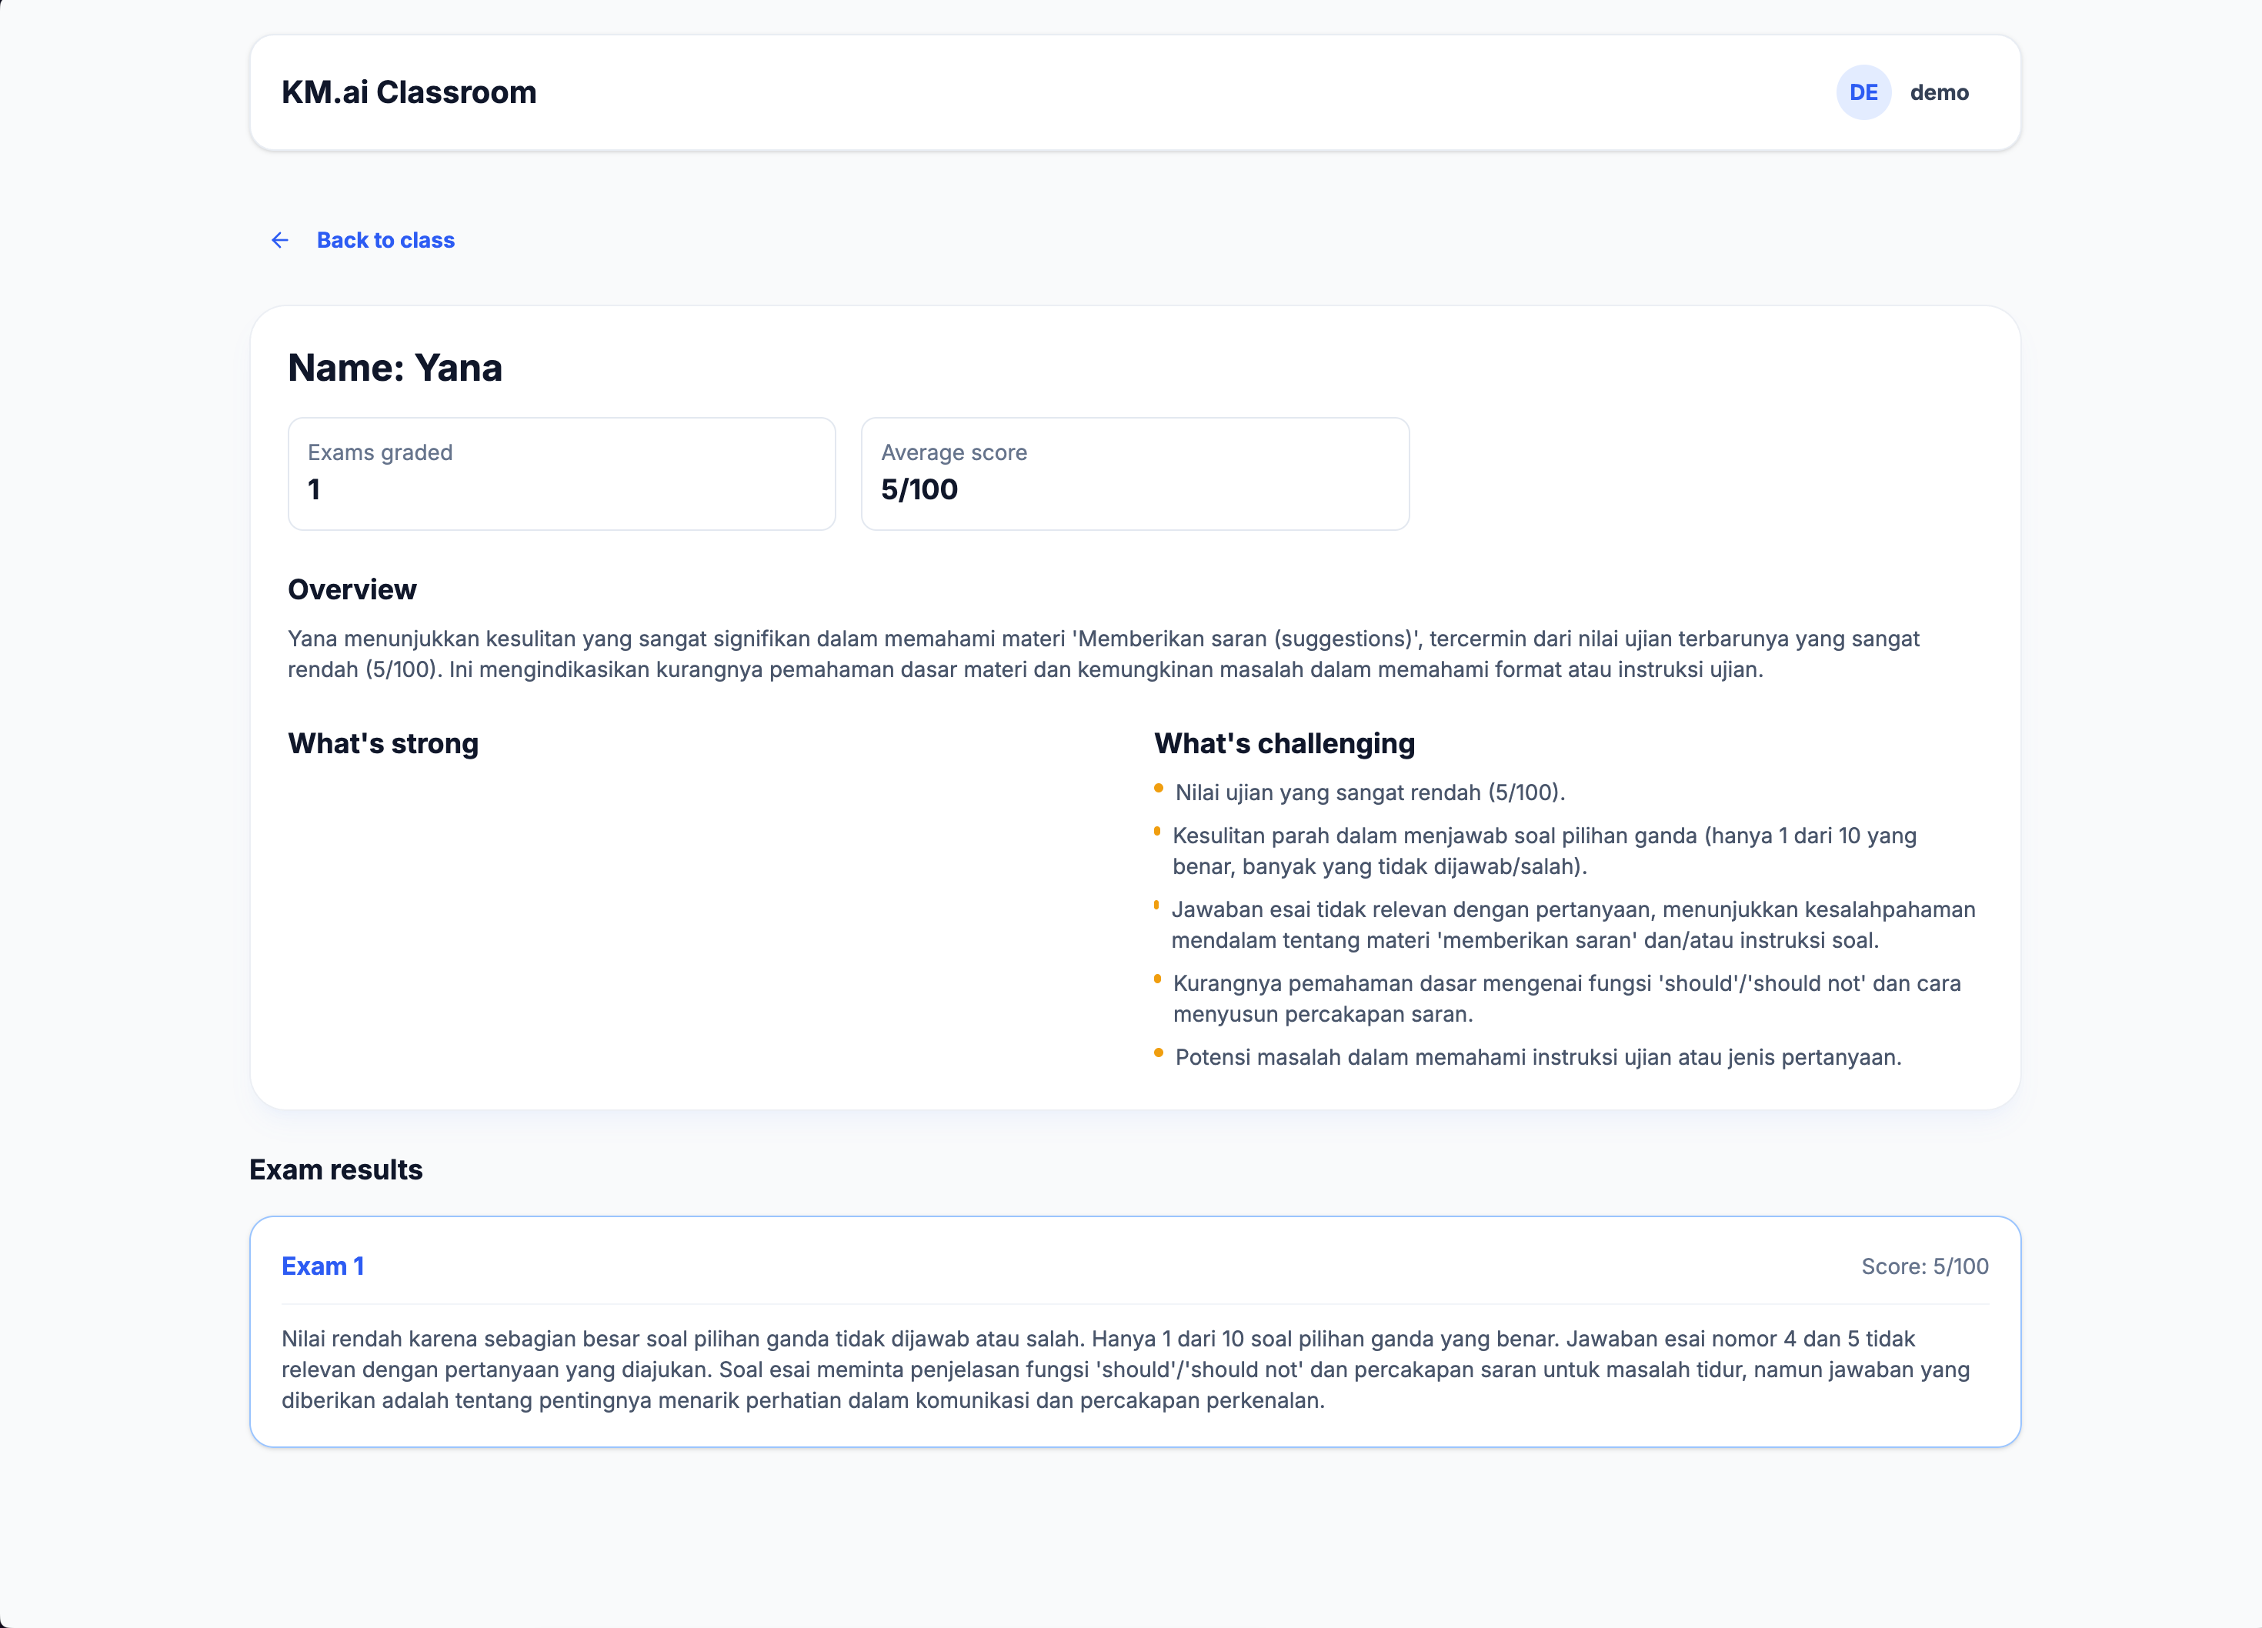This screenshot has height=1628, width=2262.
Task: Select the Average score stat card
Action: tap(1134, 473)
